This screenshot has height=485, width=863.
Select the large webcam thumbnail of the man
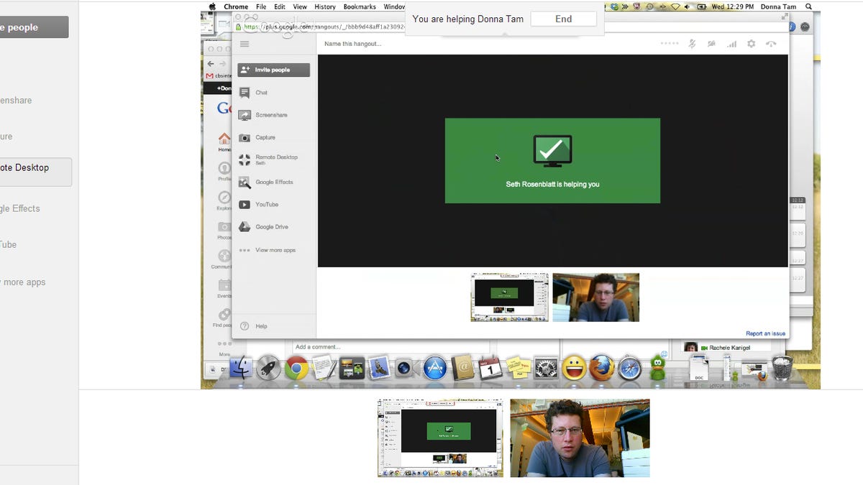tap(580, 438)
